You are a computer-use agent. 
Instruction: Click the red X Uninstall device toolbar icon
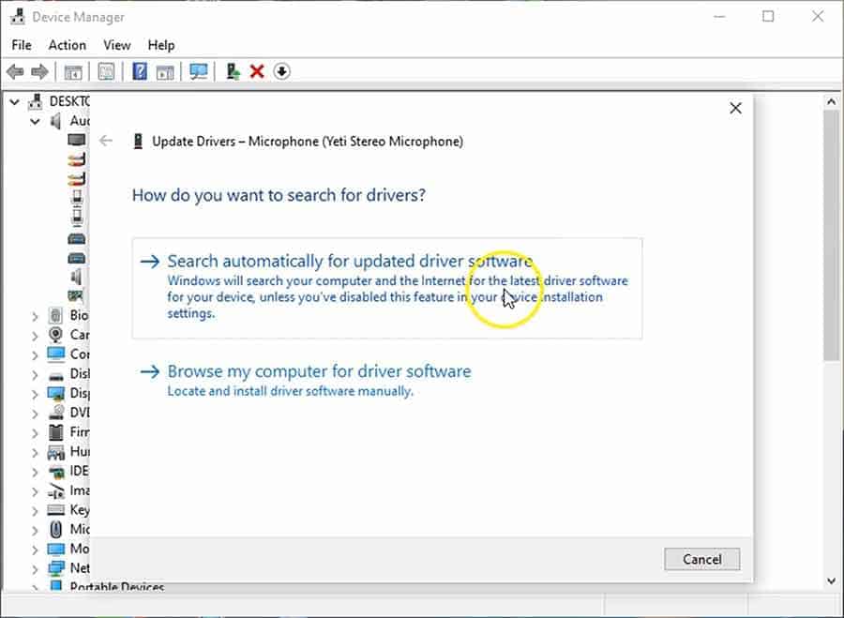257,71
